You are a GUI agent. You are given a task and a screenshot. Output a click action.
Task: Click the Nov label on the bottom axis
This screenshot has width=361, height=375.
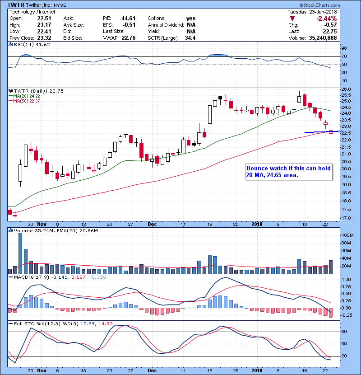point(42,370)
